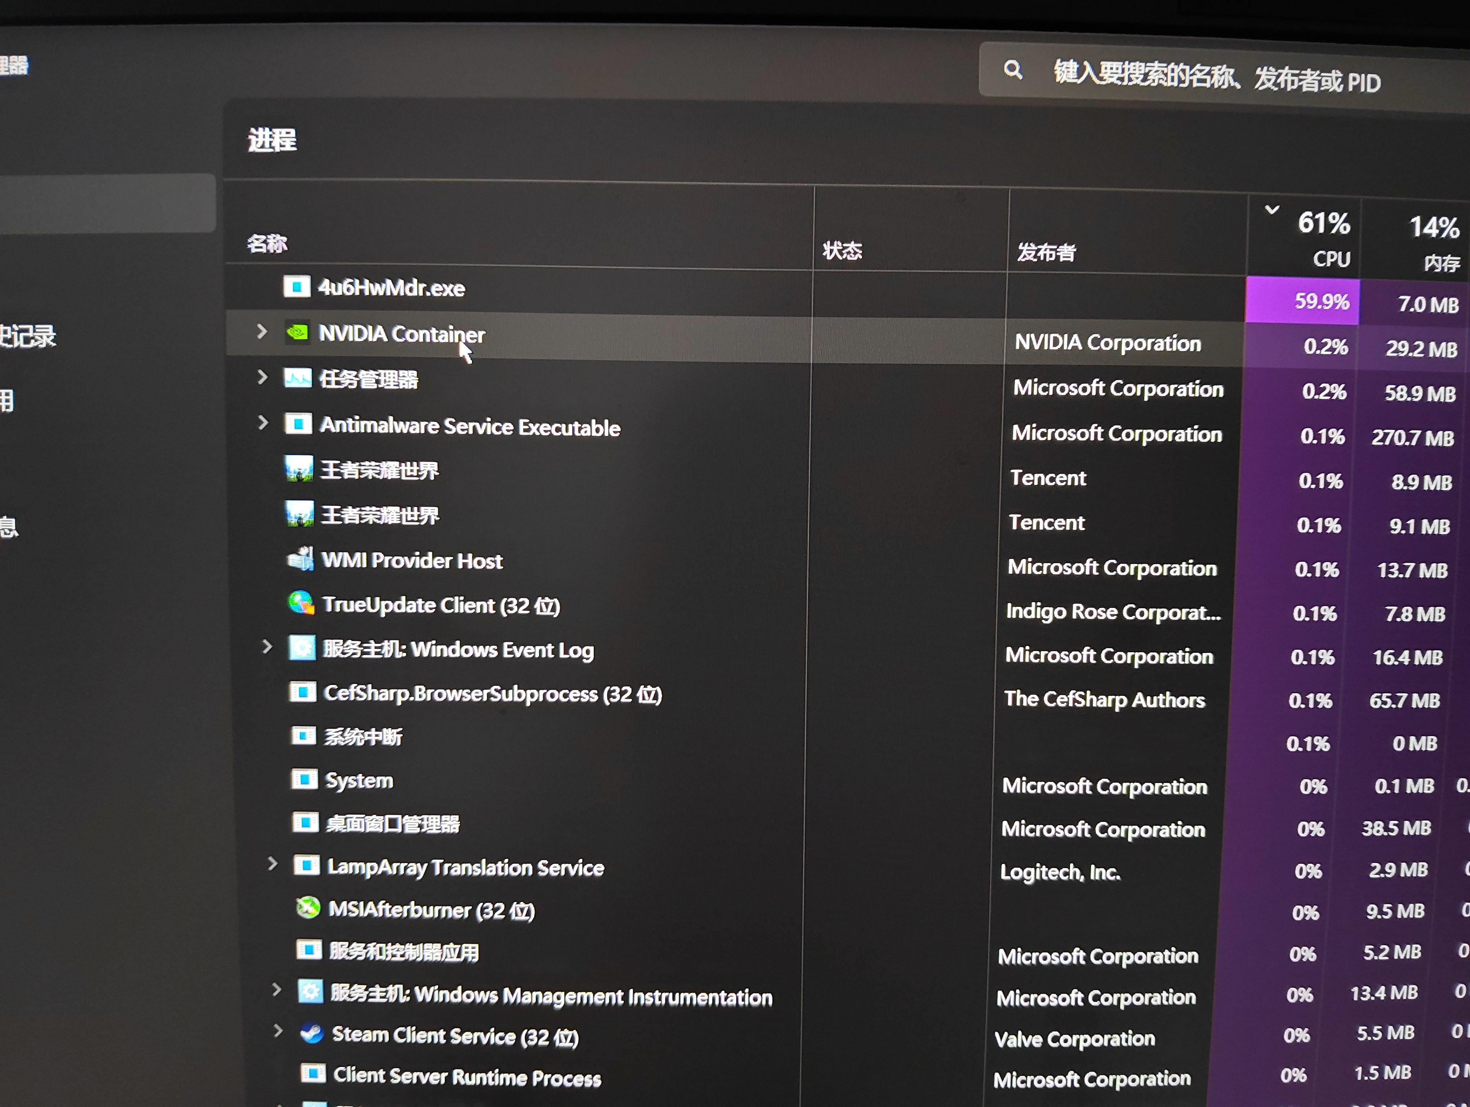This screenshot has width=1470, height=1107.
Task: Click the Logitech, Inc. publisher cell
Action: click(x=1060, y=871)
